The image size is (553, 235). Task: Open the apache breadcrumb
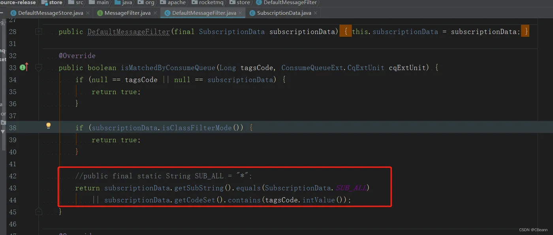pyautogui.click(x=176, y=2)
